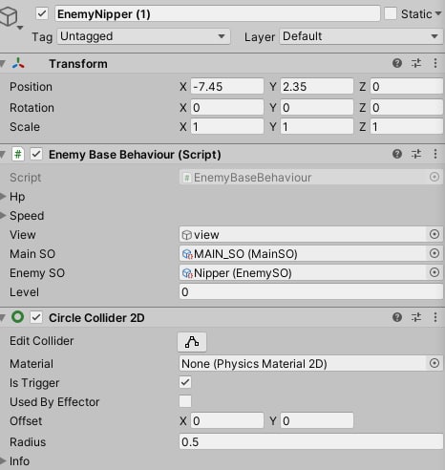This screenshot has width=445, height=470.
Task: Expand the Info foldout
Action: [x=3, y=461]
